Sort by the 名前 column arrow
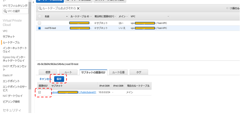Screen dimensions: 240x134 tap(67, 16)
